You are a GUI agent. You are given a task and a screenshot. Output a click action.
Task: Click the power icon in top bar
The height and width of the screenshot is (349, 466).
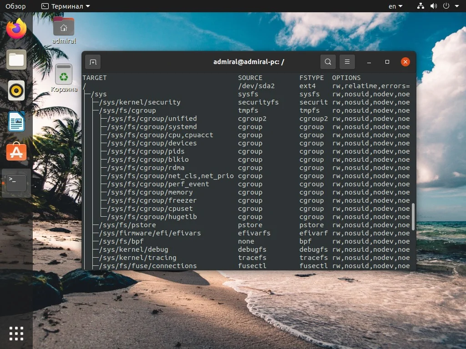(x=446, y=6)
